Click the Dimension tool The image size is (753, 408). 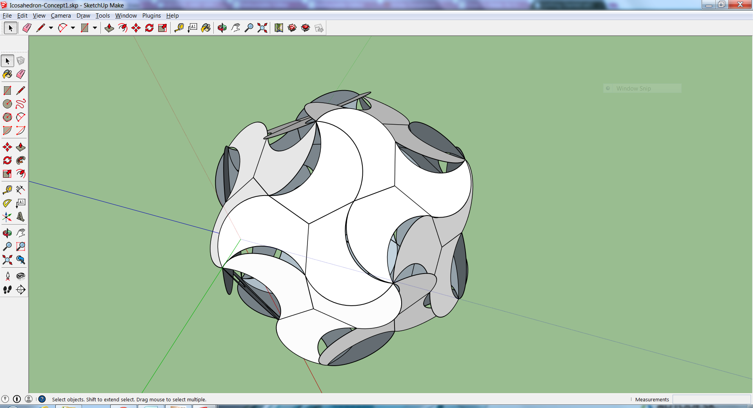point(21,190)
